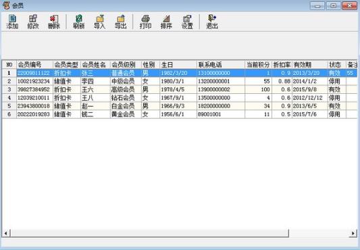360x250 pixels.
Task: Click the horizontal scrollbar right arrow
Action: (x=353, y=234)
